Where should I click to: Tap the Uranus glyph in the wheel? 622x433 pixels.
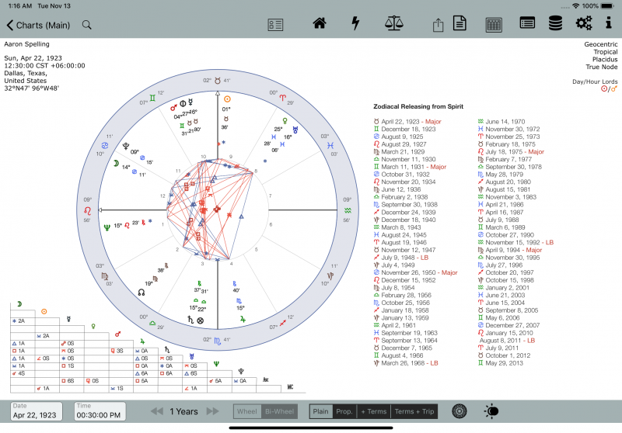point(295,130)
